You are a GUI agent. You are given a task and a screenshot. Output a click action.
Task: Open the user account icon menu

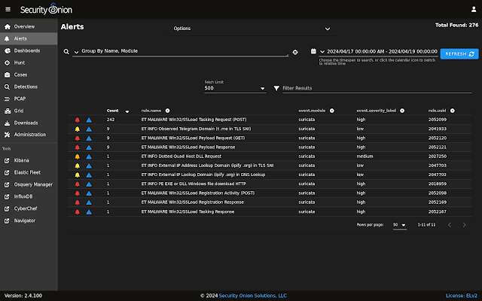pos(474,10)
